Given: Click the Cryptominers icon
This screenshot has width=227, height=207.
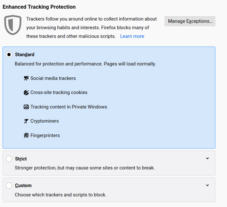Looking at the screenshot, I should [26, 121].
